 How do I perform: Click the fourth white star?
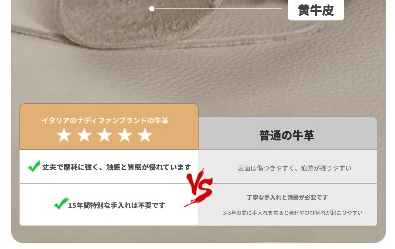click(125, 135)
